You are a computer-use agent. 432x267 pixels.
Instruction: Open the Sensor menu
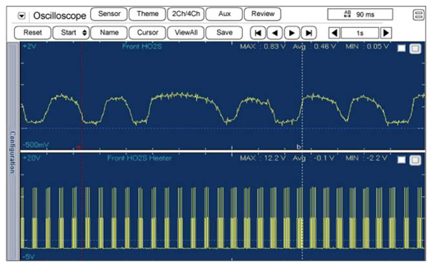[x=108, y=14]
